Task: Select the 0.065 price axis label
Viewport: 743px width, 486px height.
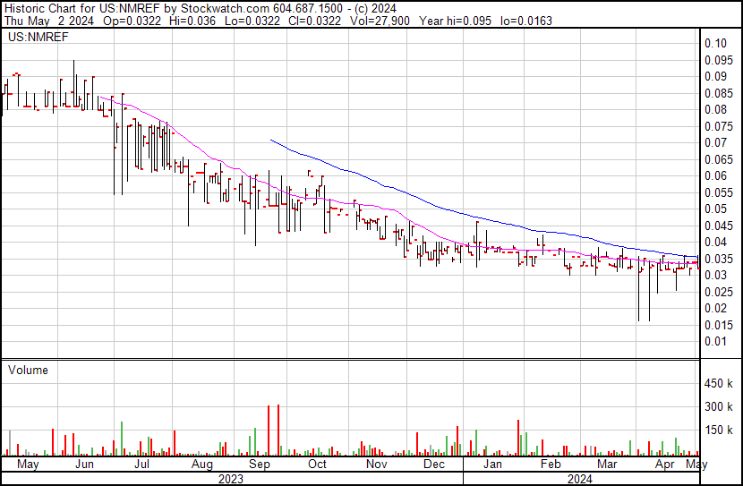Action: pos(719,159)
